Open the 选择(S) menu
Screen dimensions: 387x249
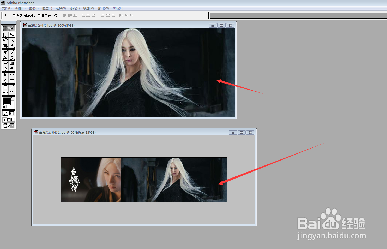[61, 8]
